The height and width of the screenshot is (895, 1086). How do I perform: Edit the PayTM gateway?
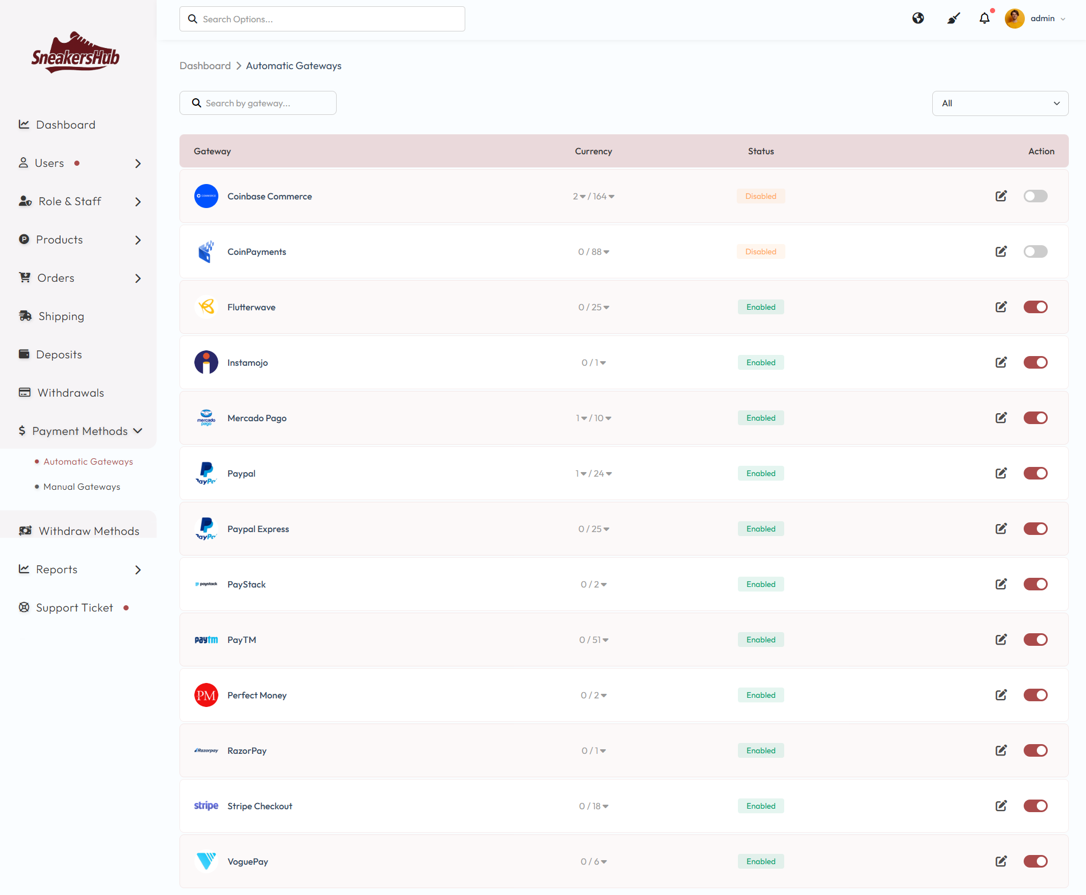pos(1001,640)
